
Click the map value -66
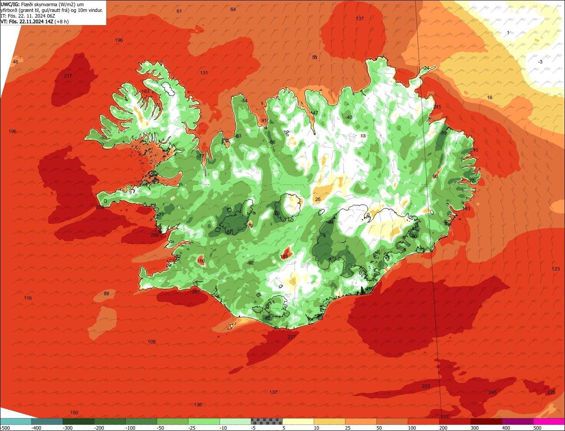[x=272, y=142]
